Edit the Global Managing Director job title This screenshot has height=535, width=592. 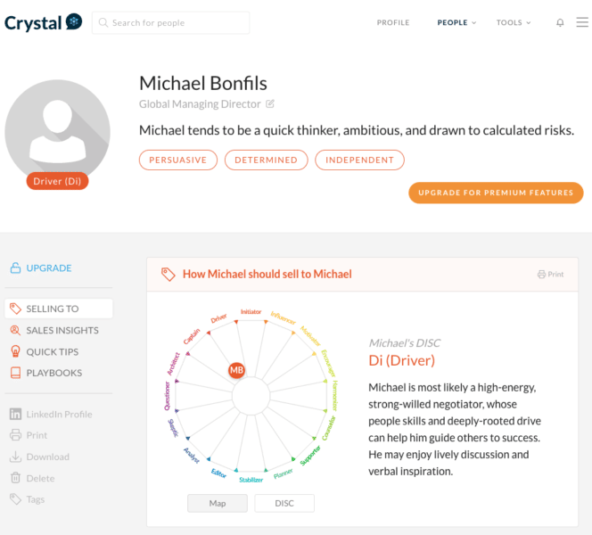click(x=270, y=103)
